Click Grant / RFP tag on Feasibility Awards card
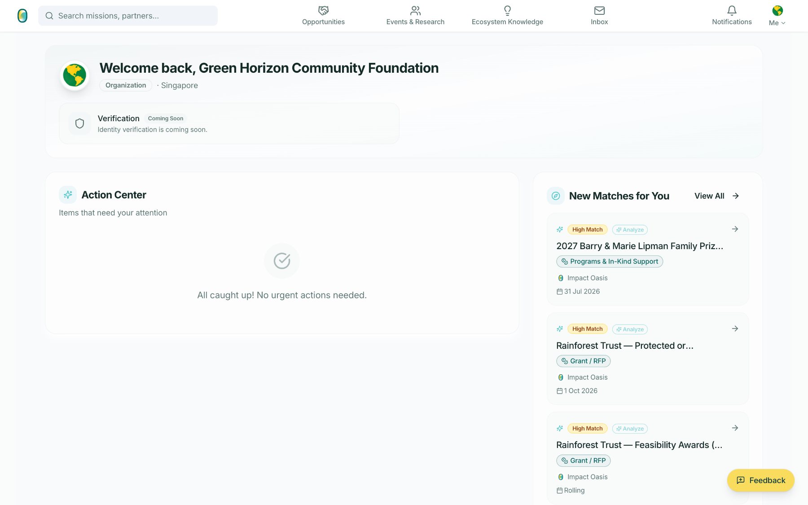 584,461
